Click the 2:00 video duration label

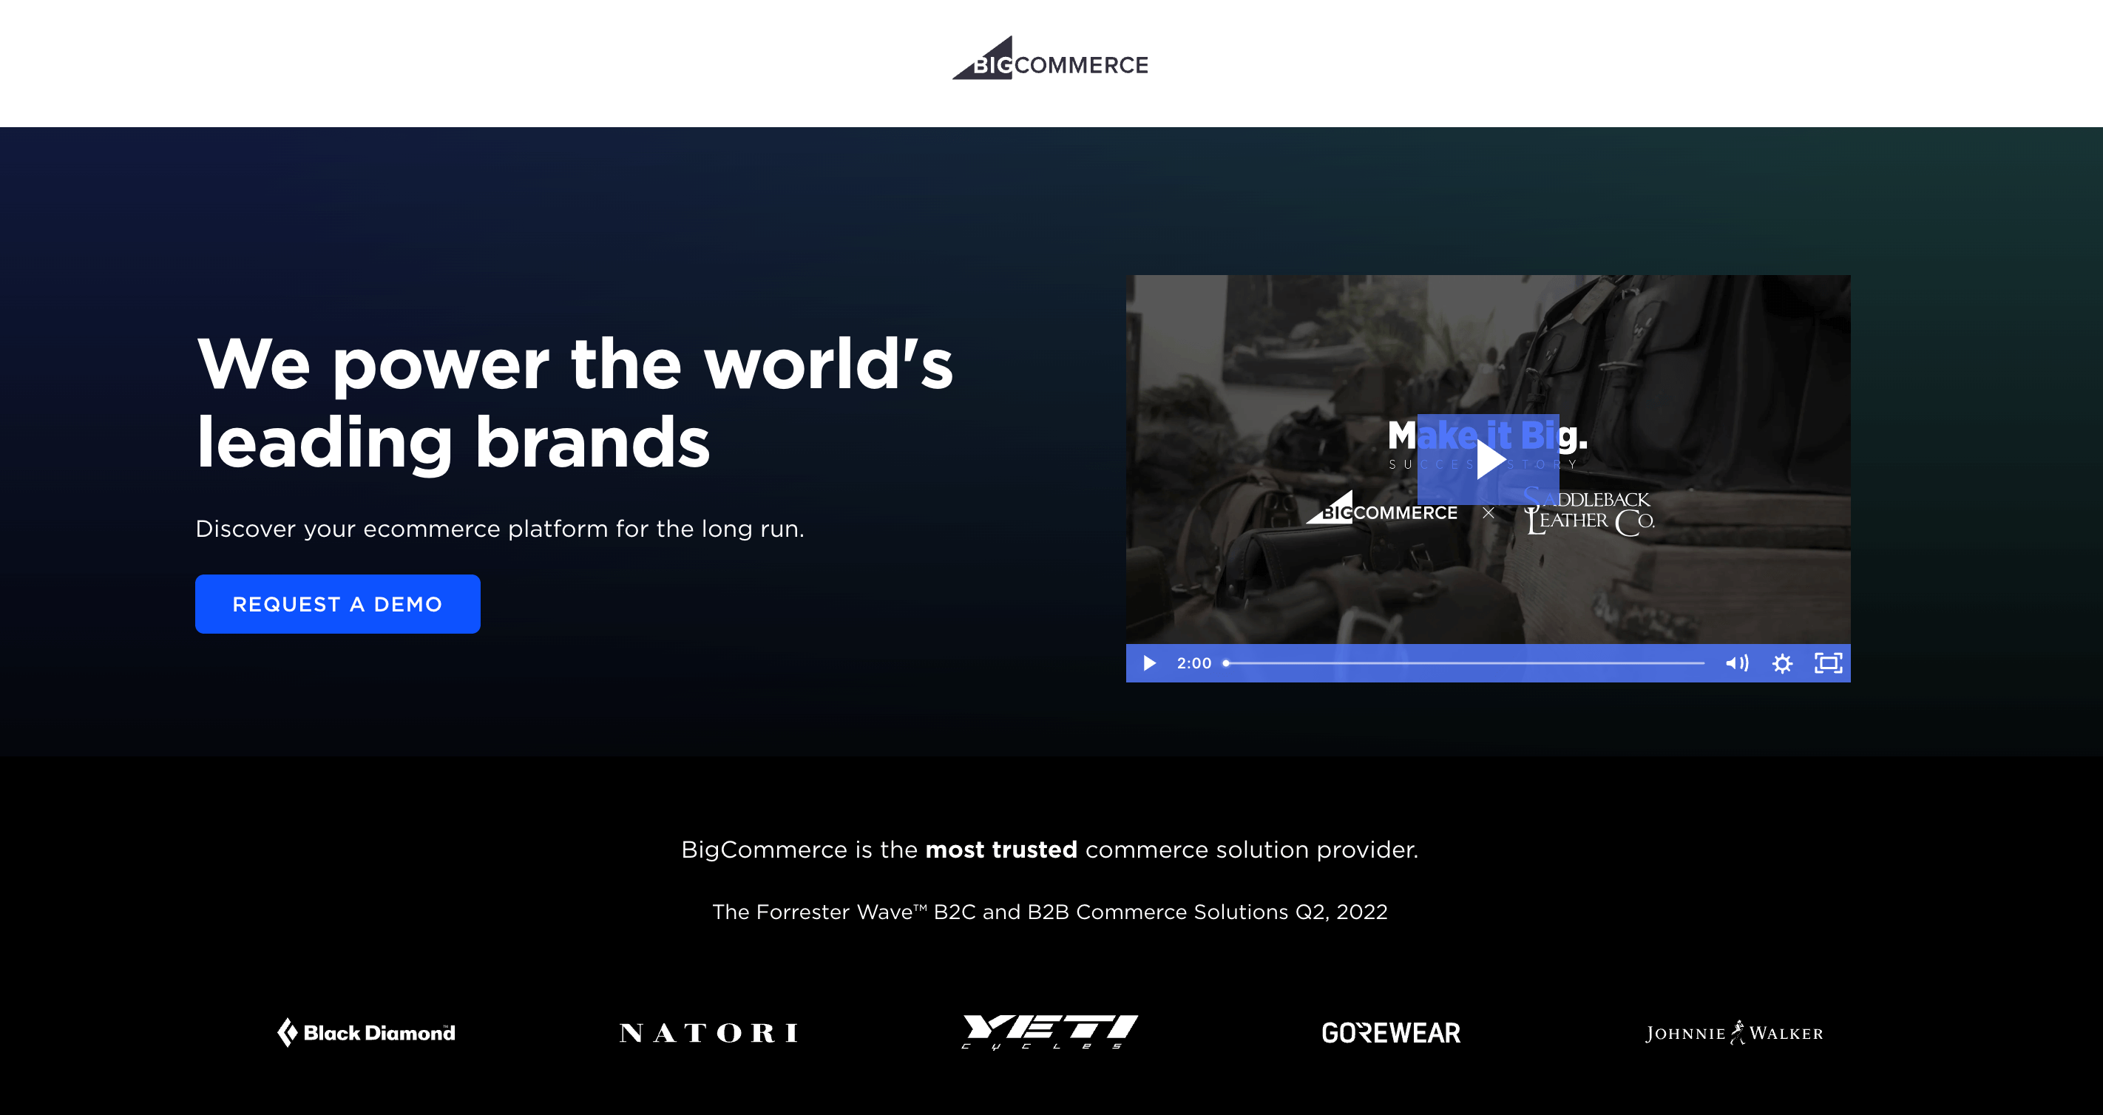tap(1193, 664)
